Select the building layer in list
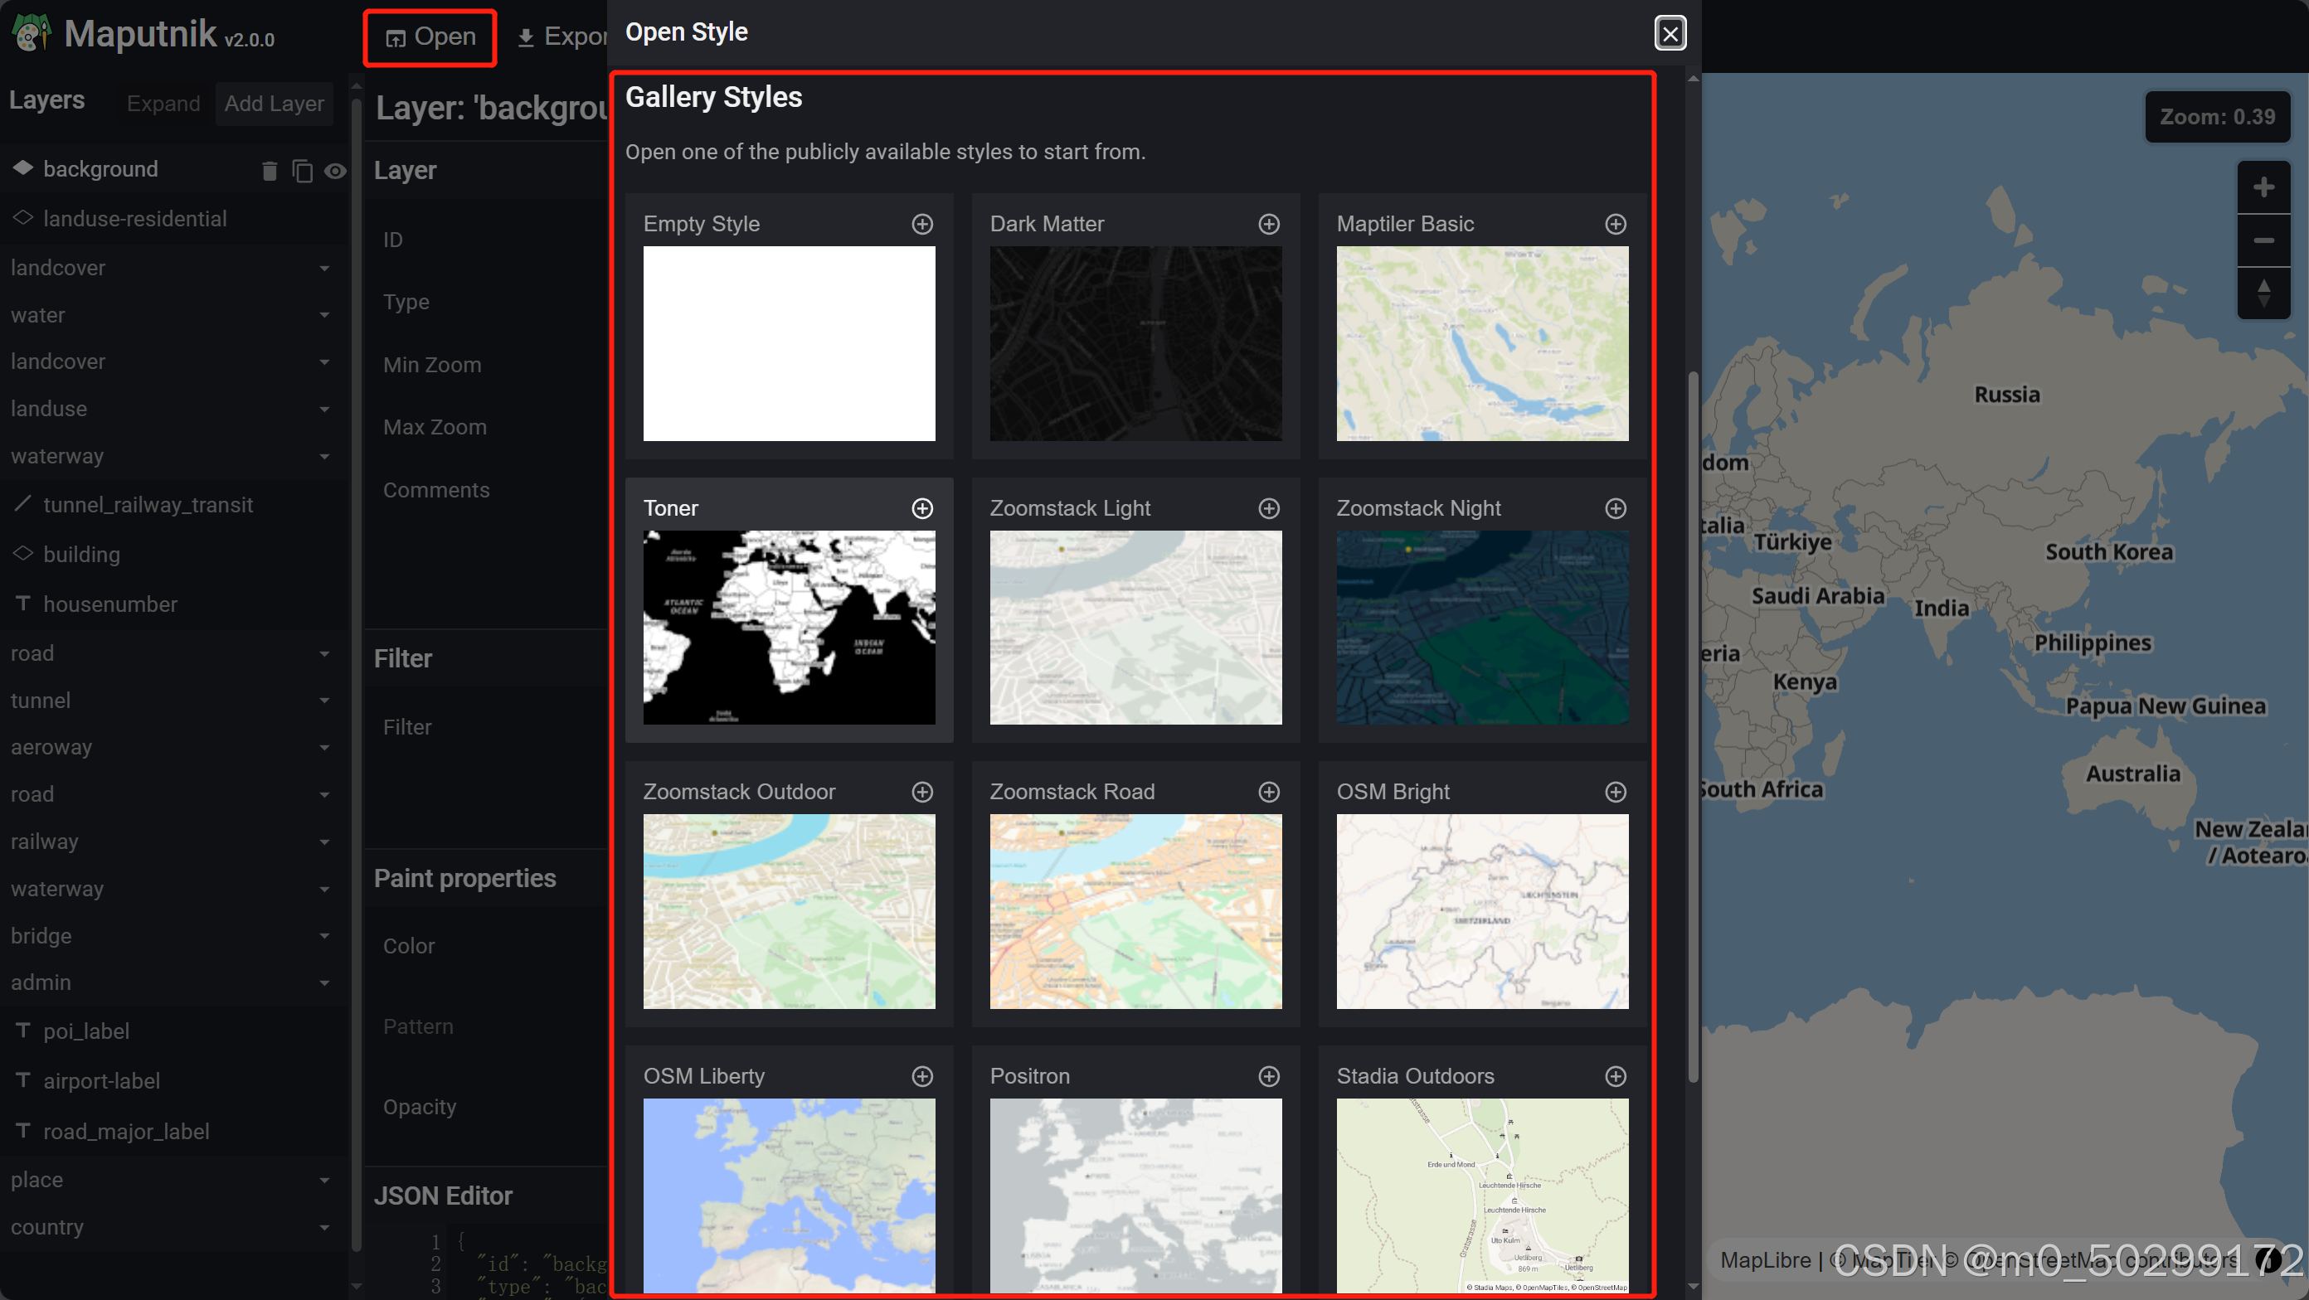Viewport: 2309px width, 1300px height. [x=81, y=555]
